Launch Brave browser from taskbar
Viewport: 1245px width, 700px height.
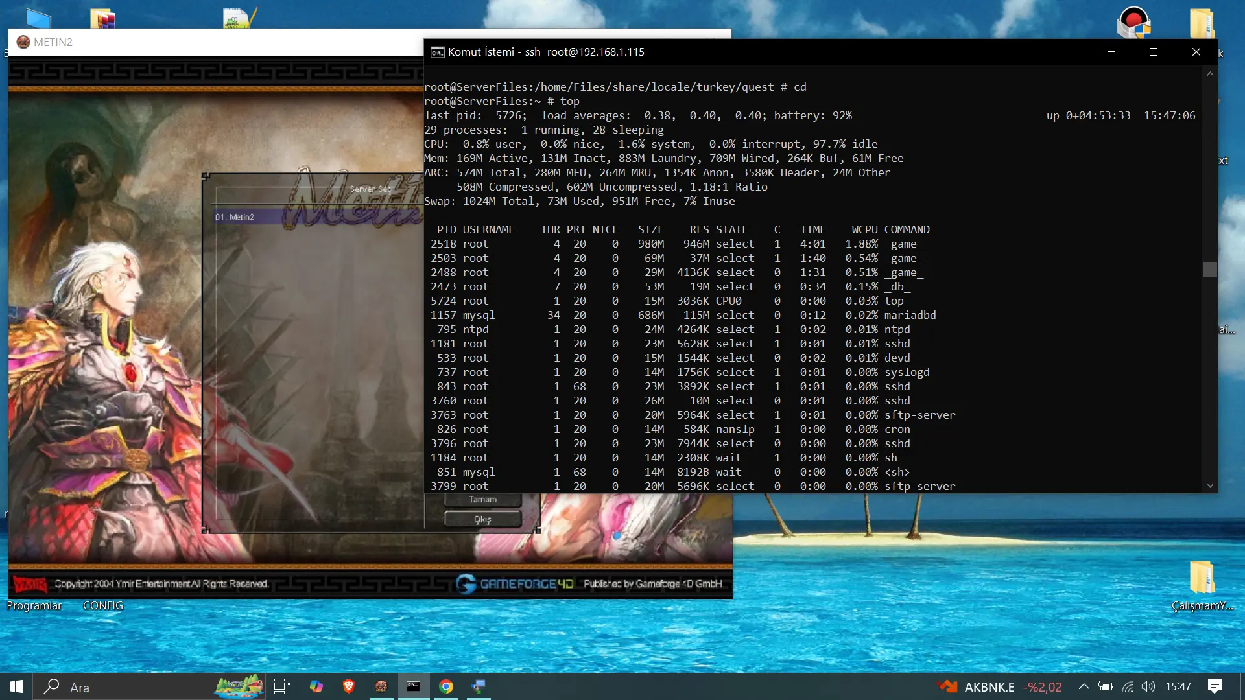[349, 686]
